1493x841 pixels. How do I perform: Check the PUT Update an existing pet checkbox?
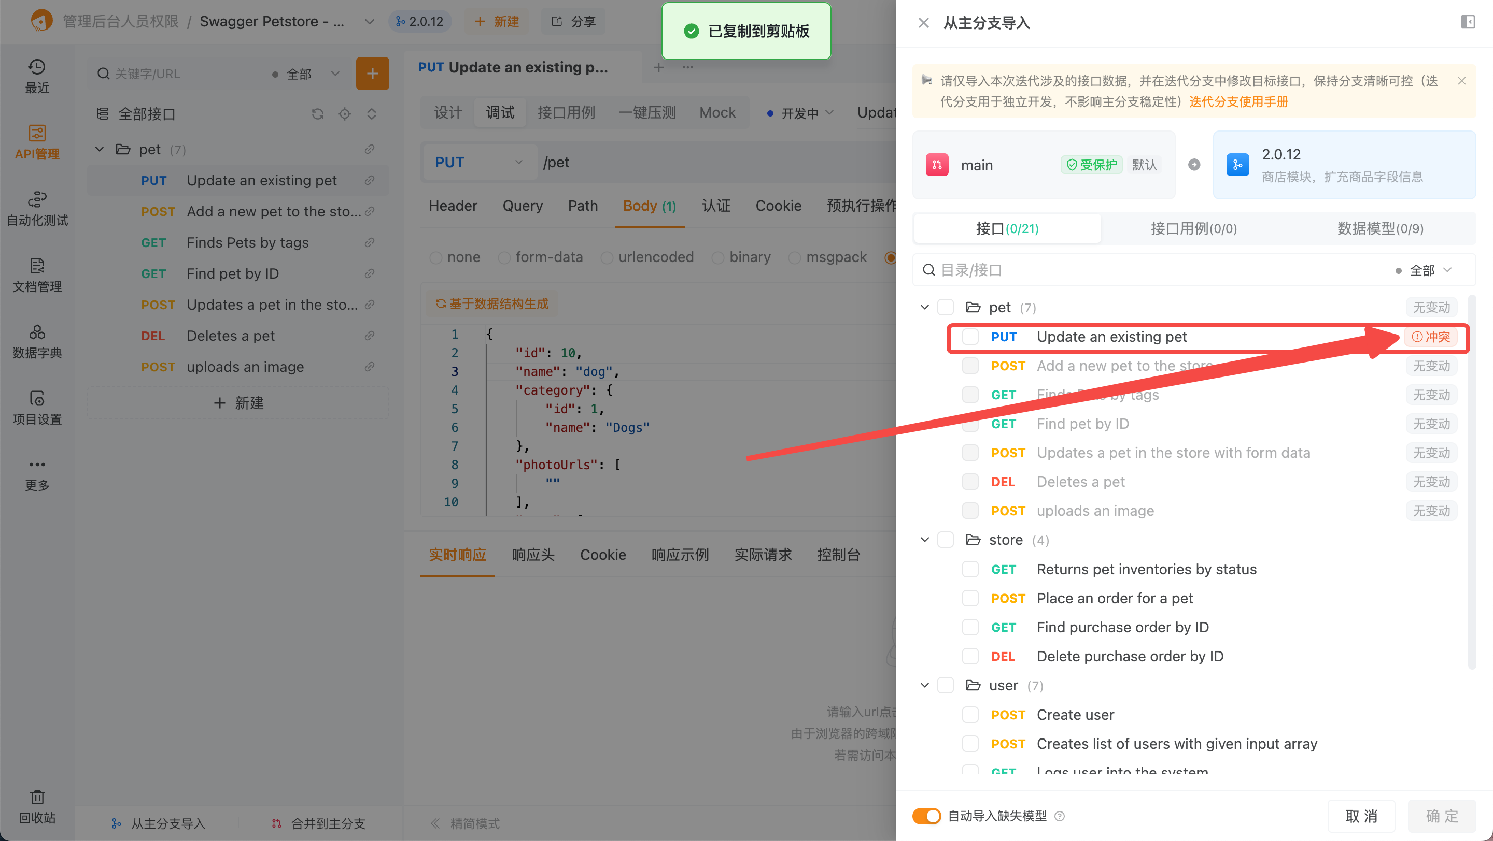(x=969, y=337)
